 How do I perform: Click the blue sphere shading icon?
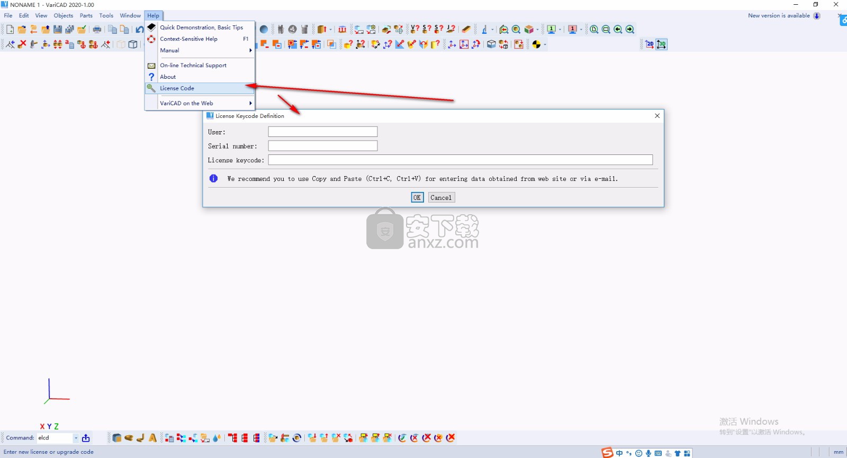264,30
